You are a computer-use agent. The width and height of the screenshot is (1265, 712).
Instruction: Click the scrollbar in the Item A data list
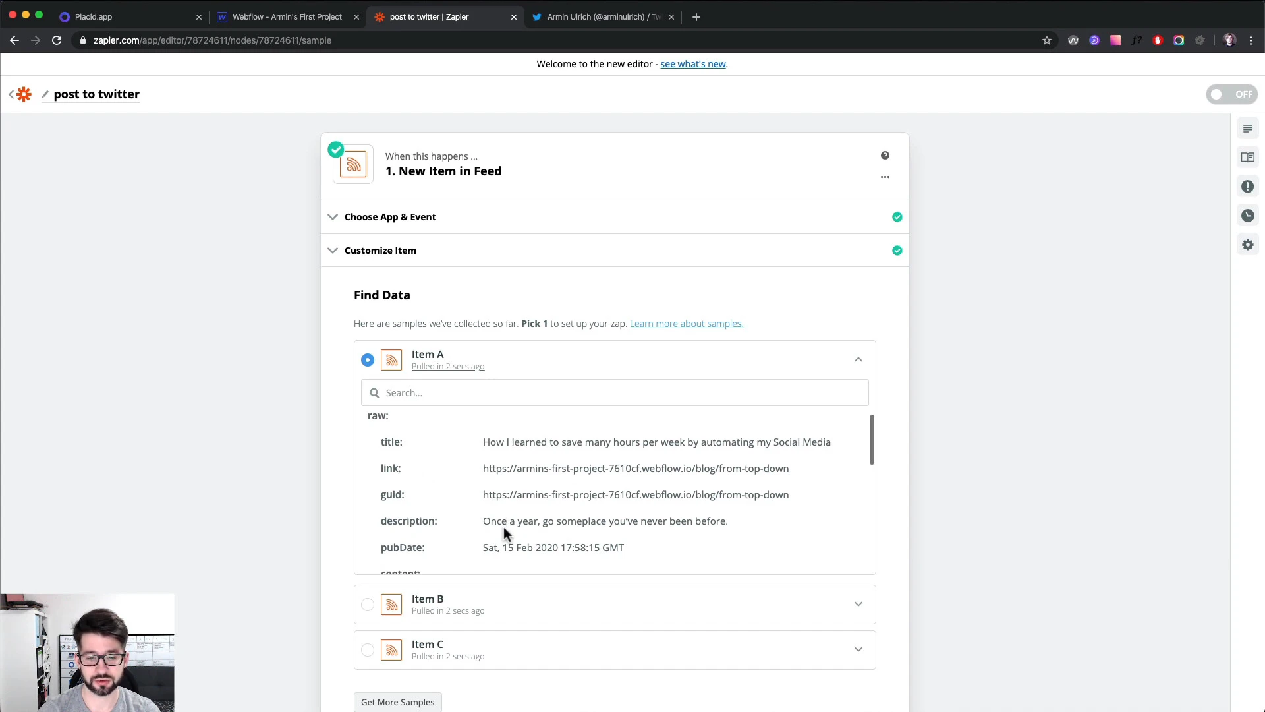coord(871,440)
